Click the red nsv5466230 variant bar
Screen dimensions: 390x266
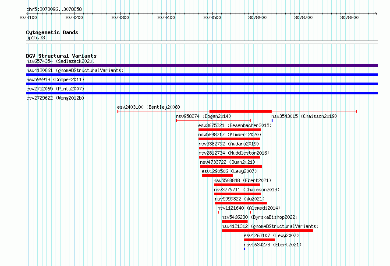click(234, 221)
